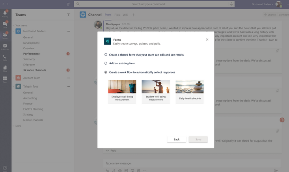The image size is (289, 172).
Task: Click the user profile avatar
Action: click(278, 4)
